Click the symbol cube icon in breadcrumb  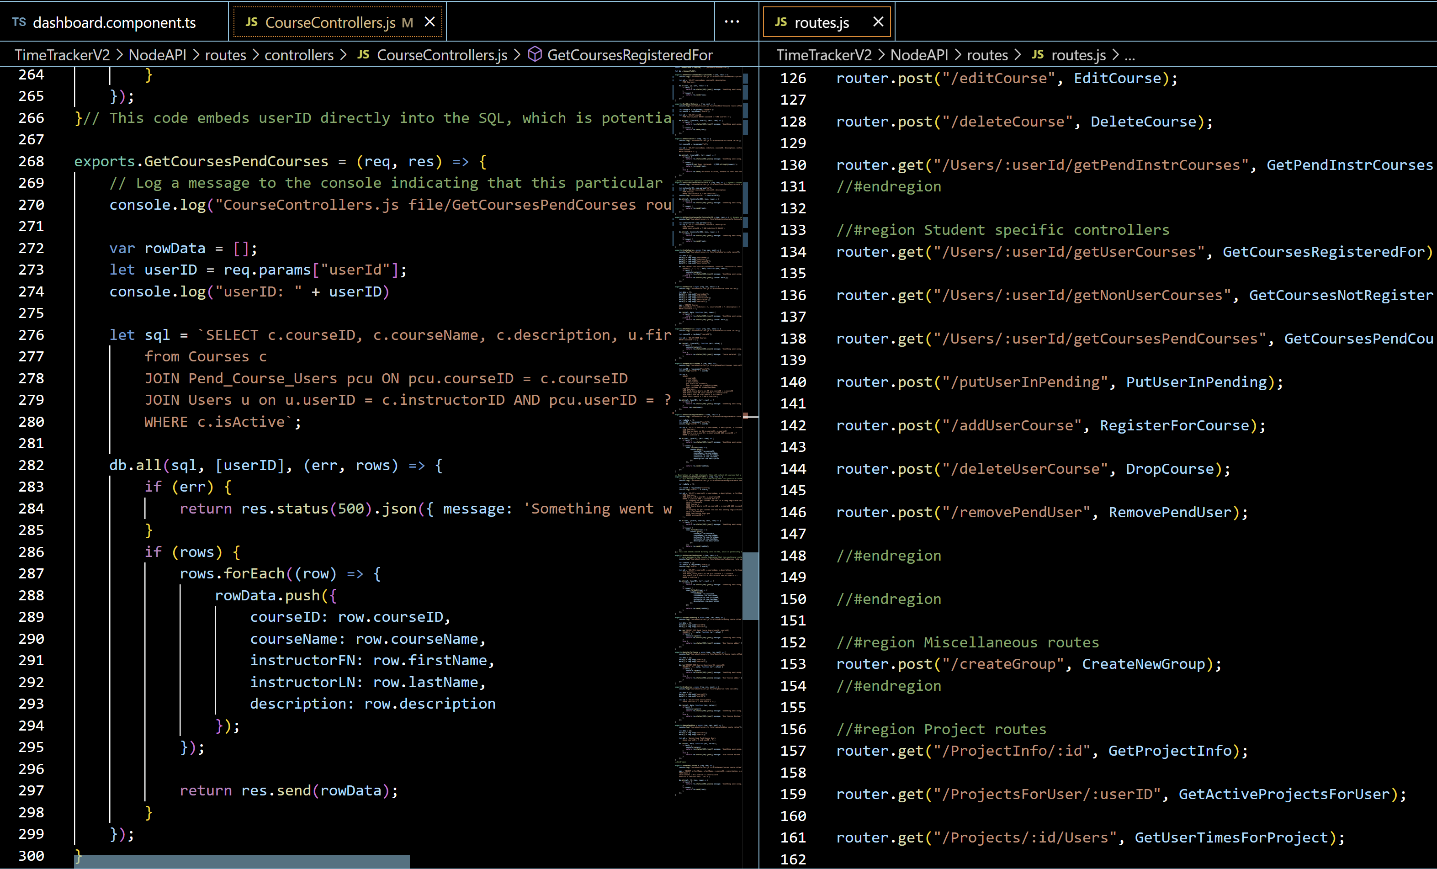tap(535, 54)
